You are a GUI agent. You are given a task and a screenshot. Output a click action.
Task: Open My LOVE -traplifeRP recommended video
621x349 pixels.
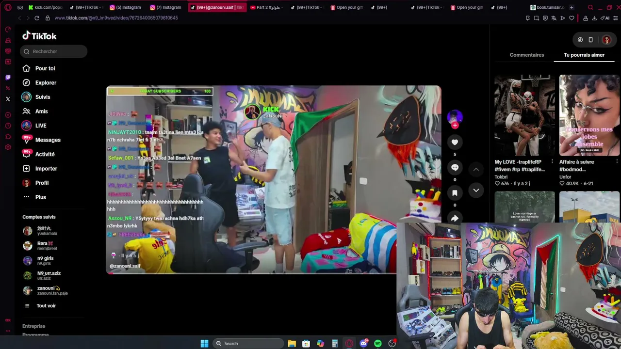click(x=524, y=115)
